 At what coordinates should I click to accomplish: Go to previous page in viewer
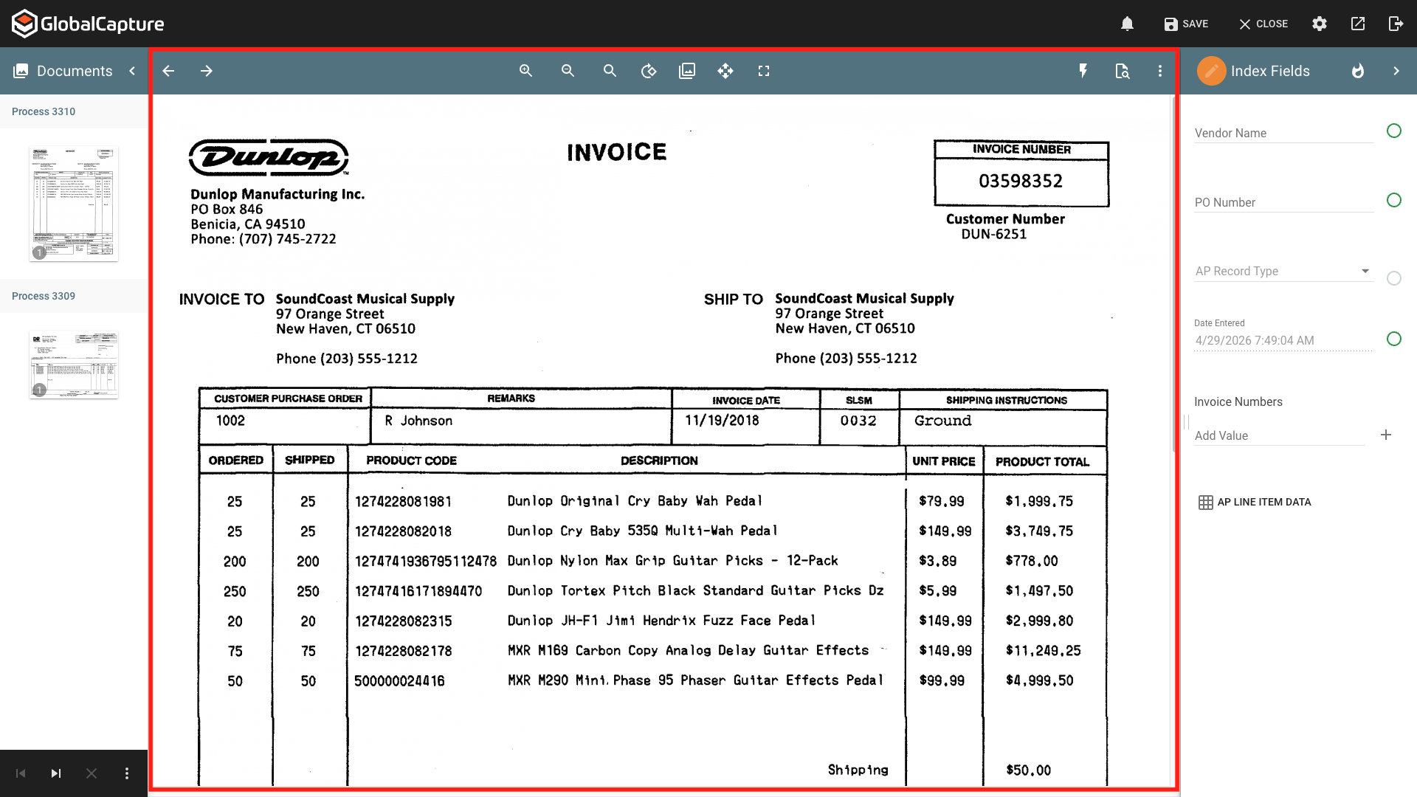tap(168, 71)
